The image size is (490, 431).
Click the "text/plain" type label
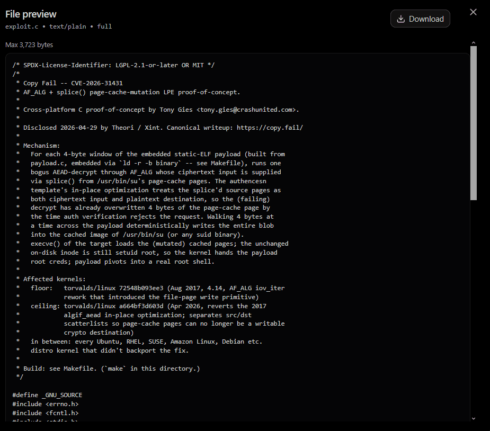[67, 26]
